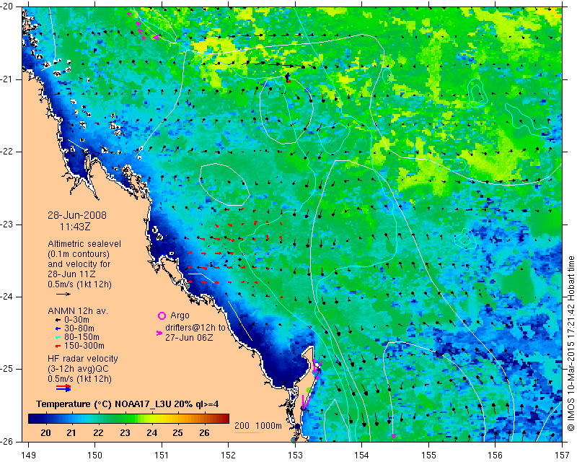Click the 150-300m depth label
This screenshot has width=577, height=462.
84,346
